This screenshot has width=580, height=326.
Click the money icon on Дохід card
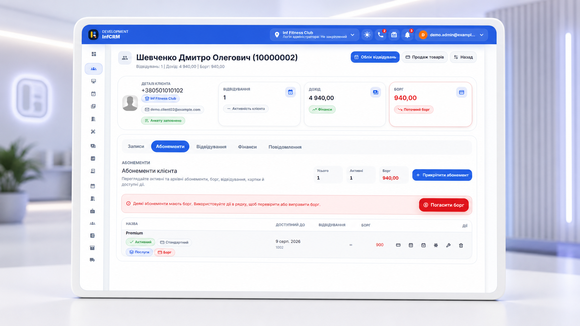[375, 92]
